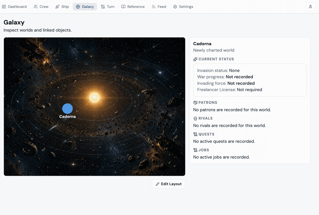Click the Cadorna label under the planet
This screenshot has height=215, width=319.
[68, 116]
